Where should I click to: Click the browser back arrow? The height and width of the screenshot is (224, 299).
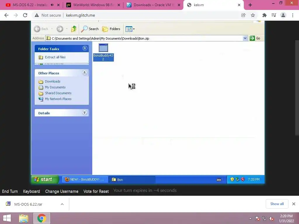click(6, 15)
